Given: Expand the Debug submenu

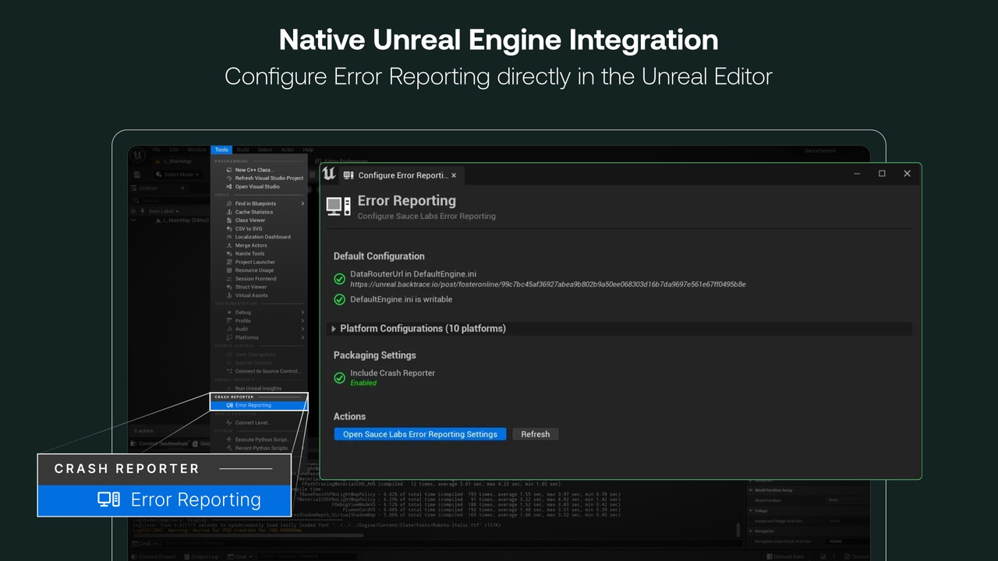Looking at the screenshot, I should 259,312.
